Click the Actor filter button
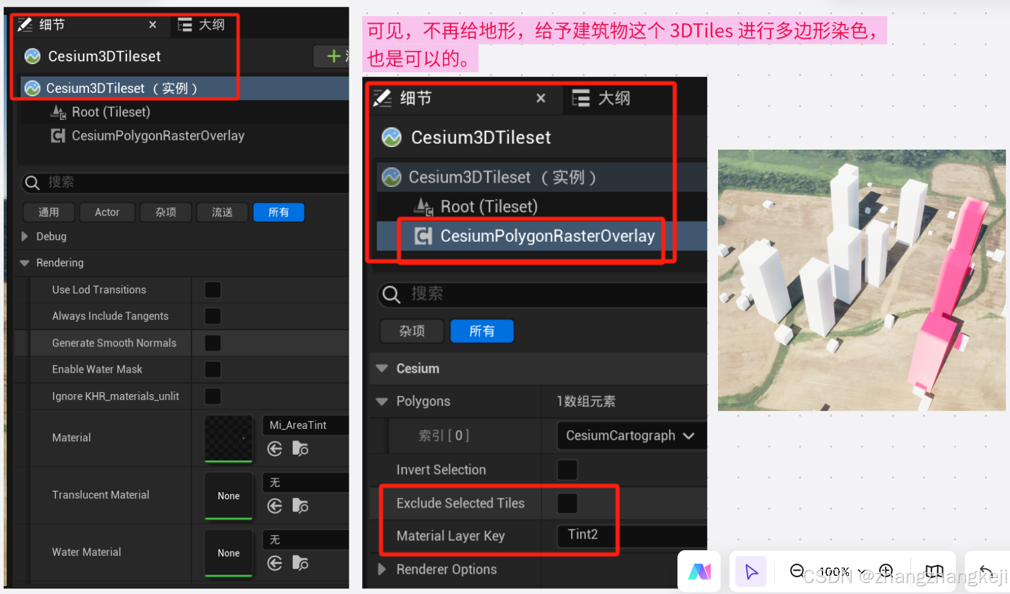This screenshot has height=594, width=1010. tap(107, 212)
